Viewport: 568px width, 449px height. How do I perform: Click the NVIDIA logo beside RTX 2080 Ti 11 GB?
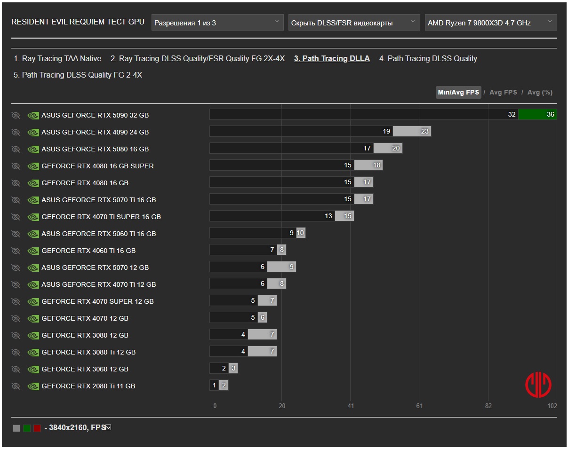(33, 386)
